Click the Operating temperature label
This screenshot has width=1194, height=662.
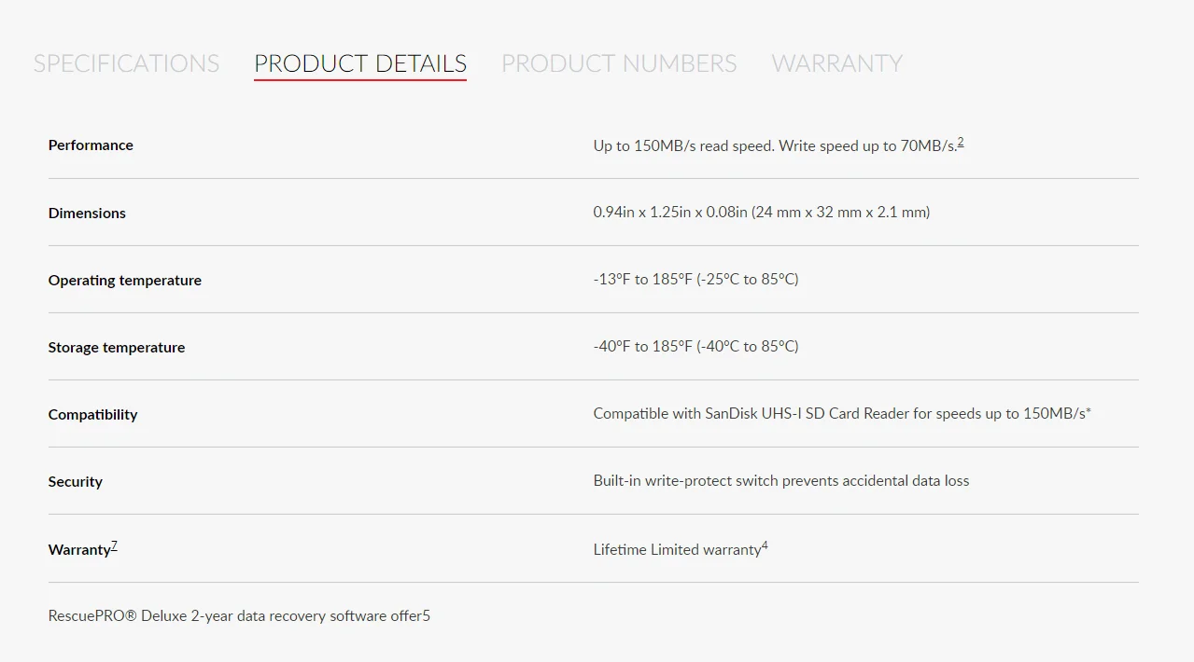point(125,280)
